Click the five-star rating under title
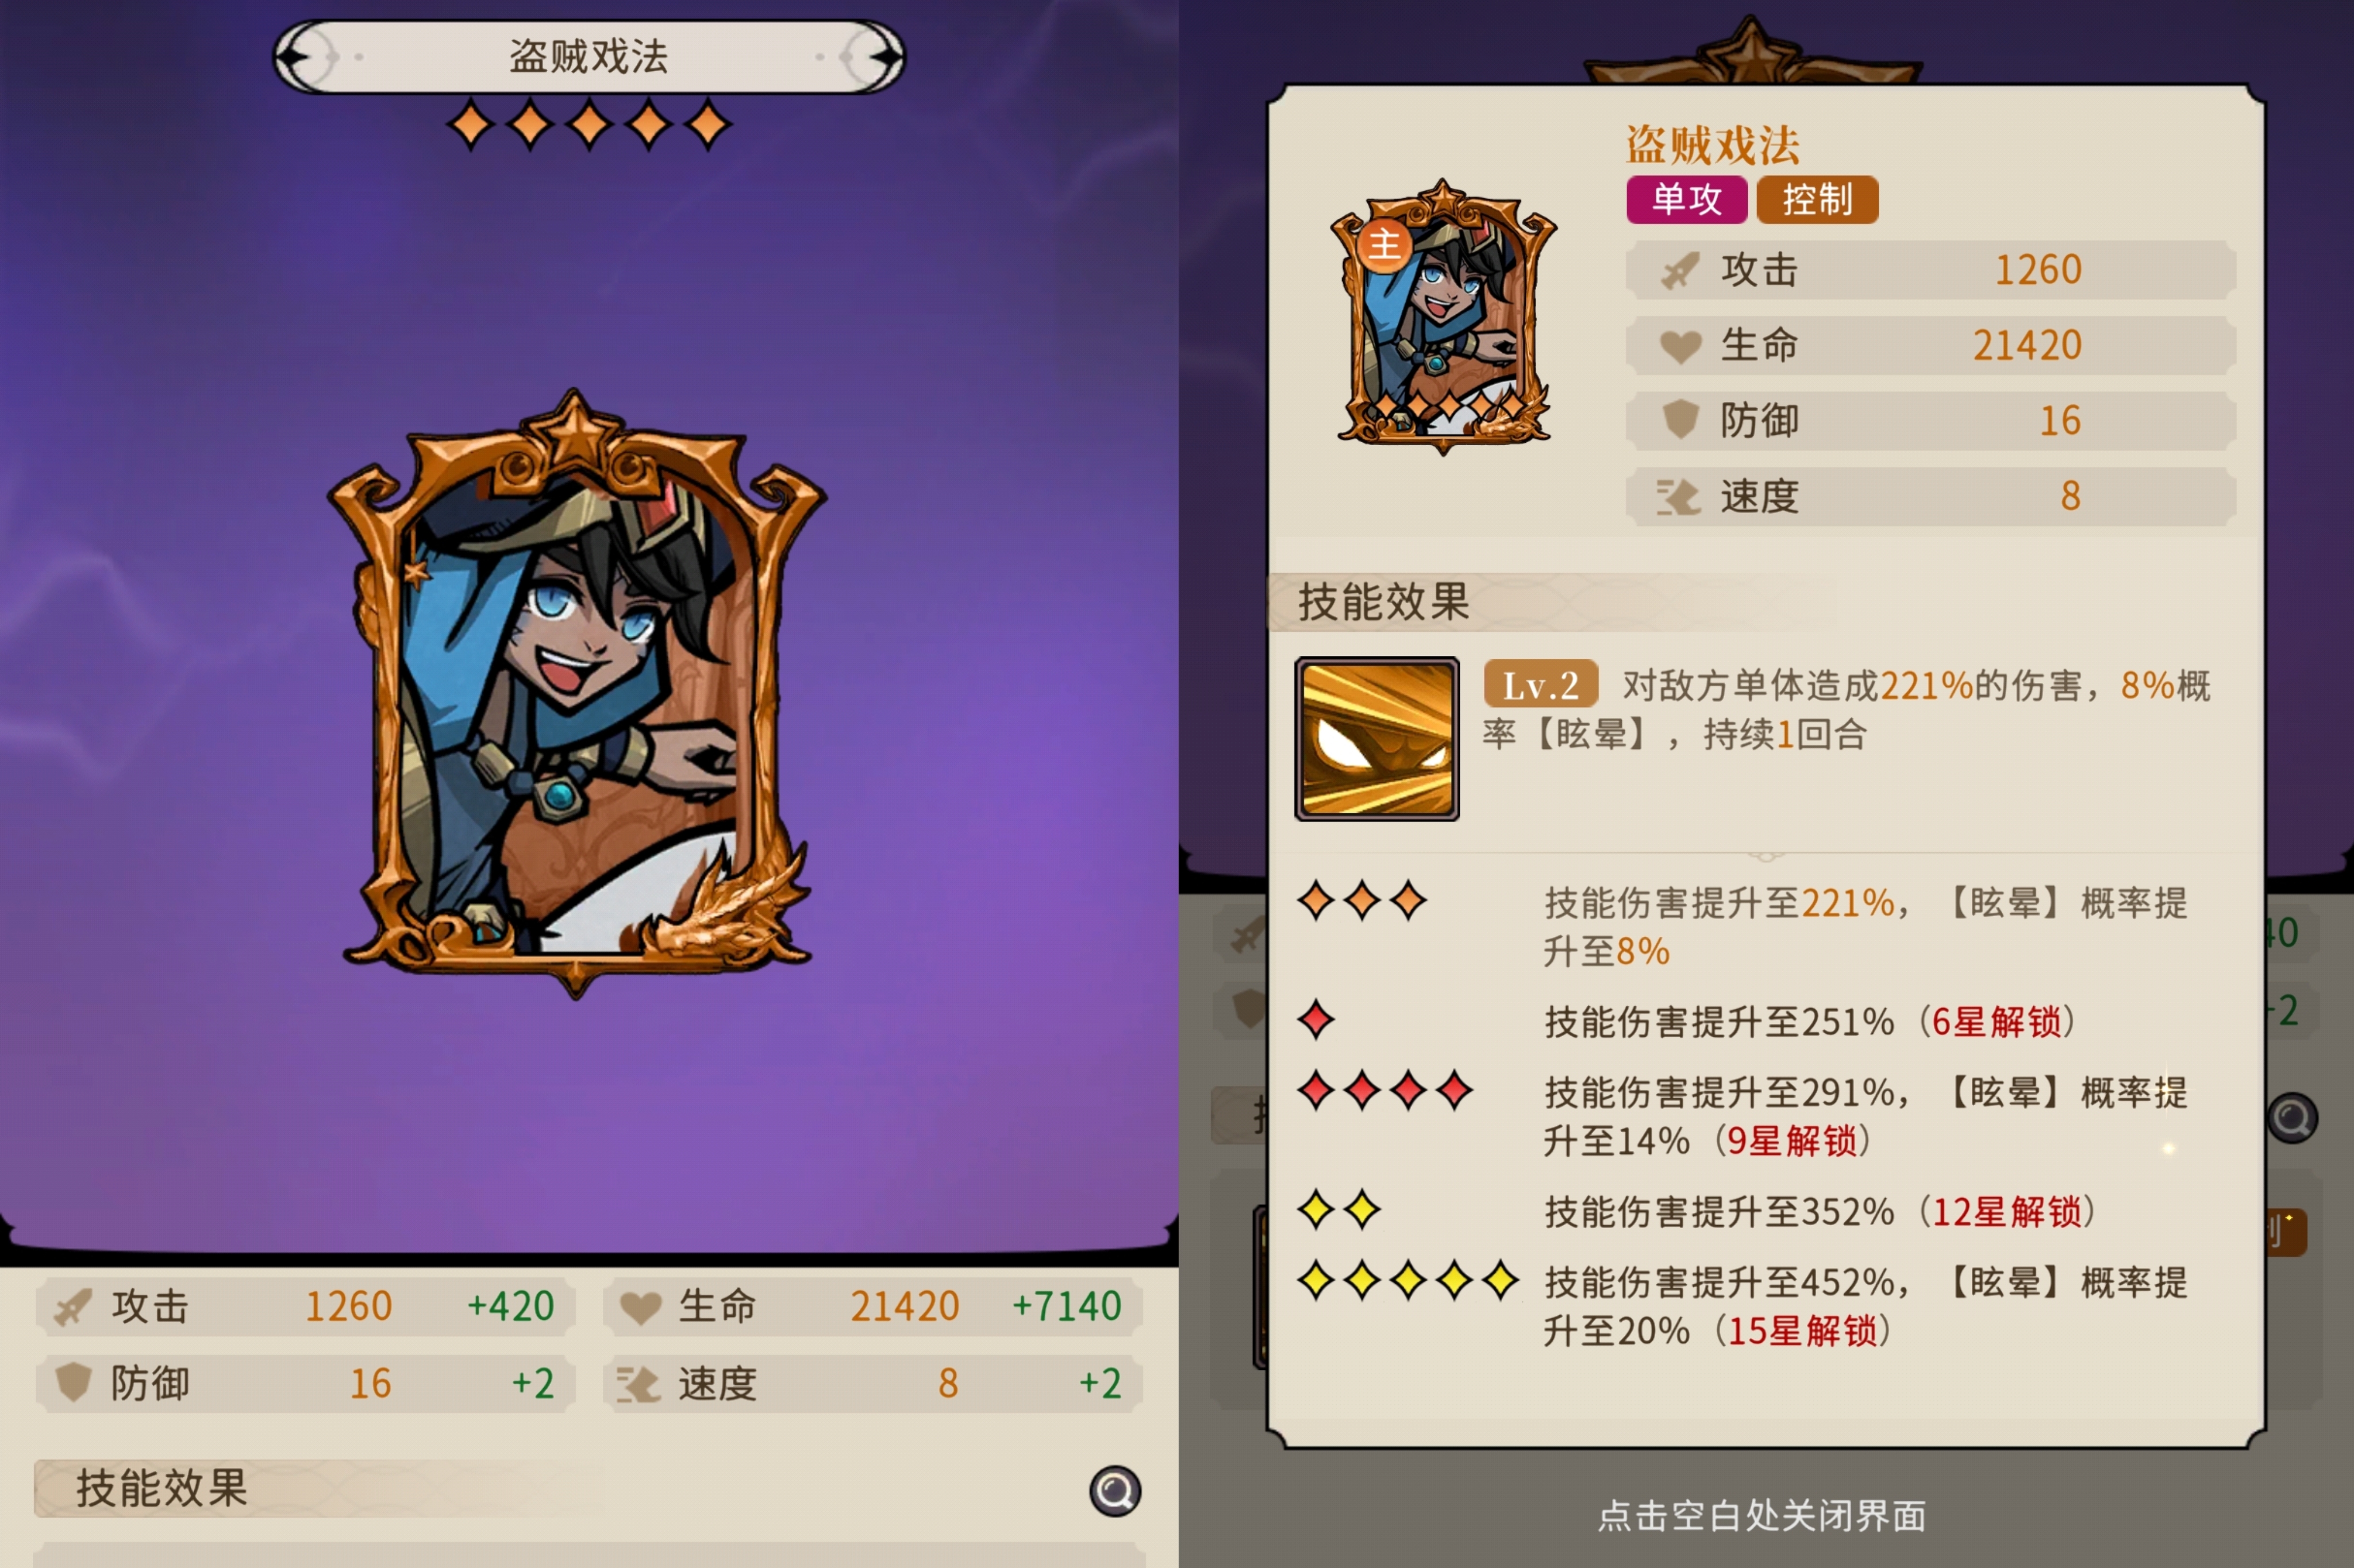 tap(589, 126)
